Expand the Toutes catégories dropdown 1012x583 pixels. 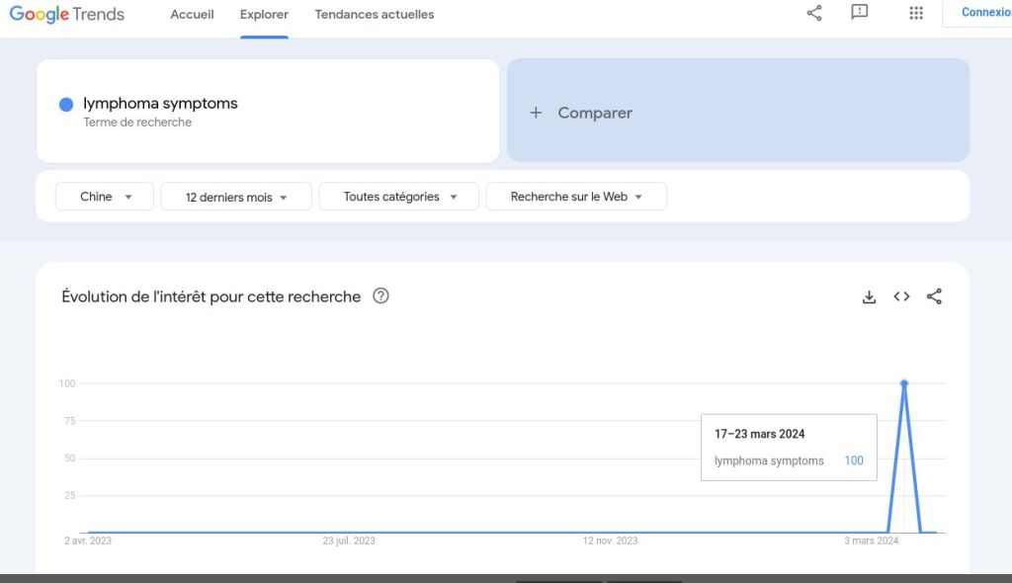(x=399, y=197)
